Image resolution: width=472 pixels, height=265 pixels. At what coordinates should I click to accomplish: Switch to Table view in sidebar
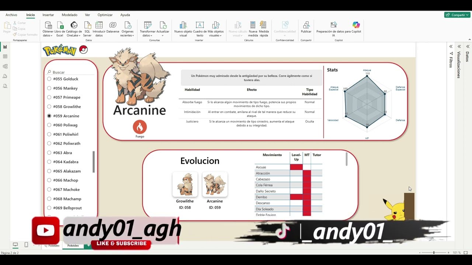[x=5, y=57]
